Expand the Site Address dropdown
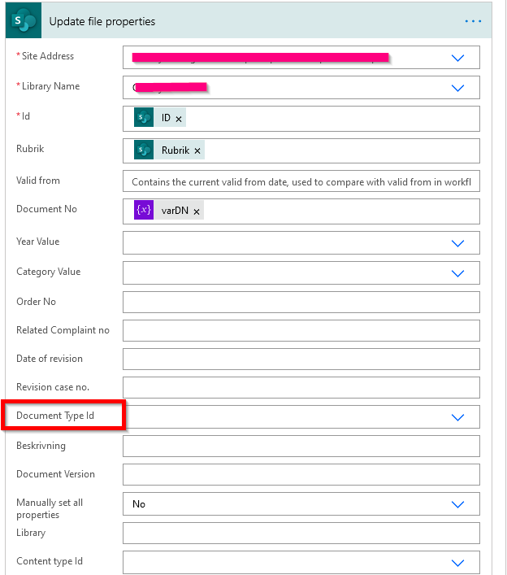The image size is (507, 575). click(457, 58)
